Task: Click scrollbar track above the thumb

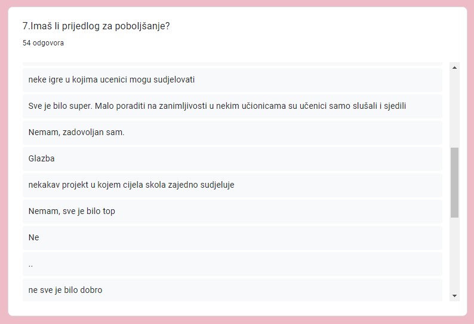Action: (x=454, y=110)
